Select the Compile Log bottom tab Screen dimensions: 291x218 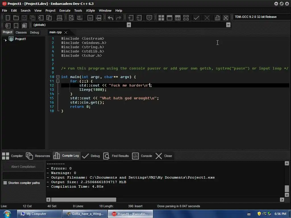click(66, 156)
